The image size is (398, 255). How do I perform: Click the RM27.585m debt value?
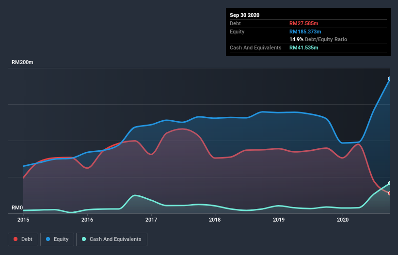(303, 23)
